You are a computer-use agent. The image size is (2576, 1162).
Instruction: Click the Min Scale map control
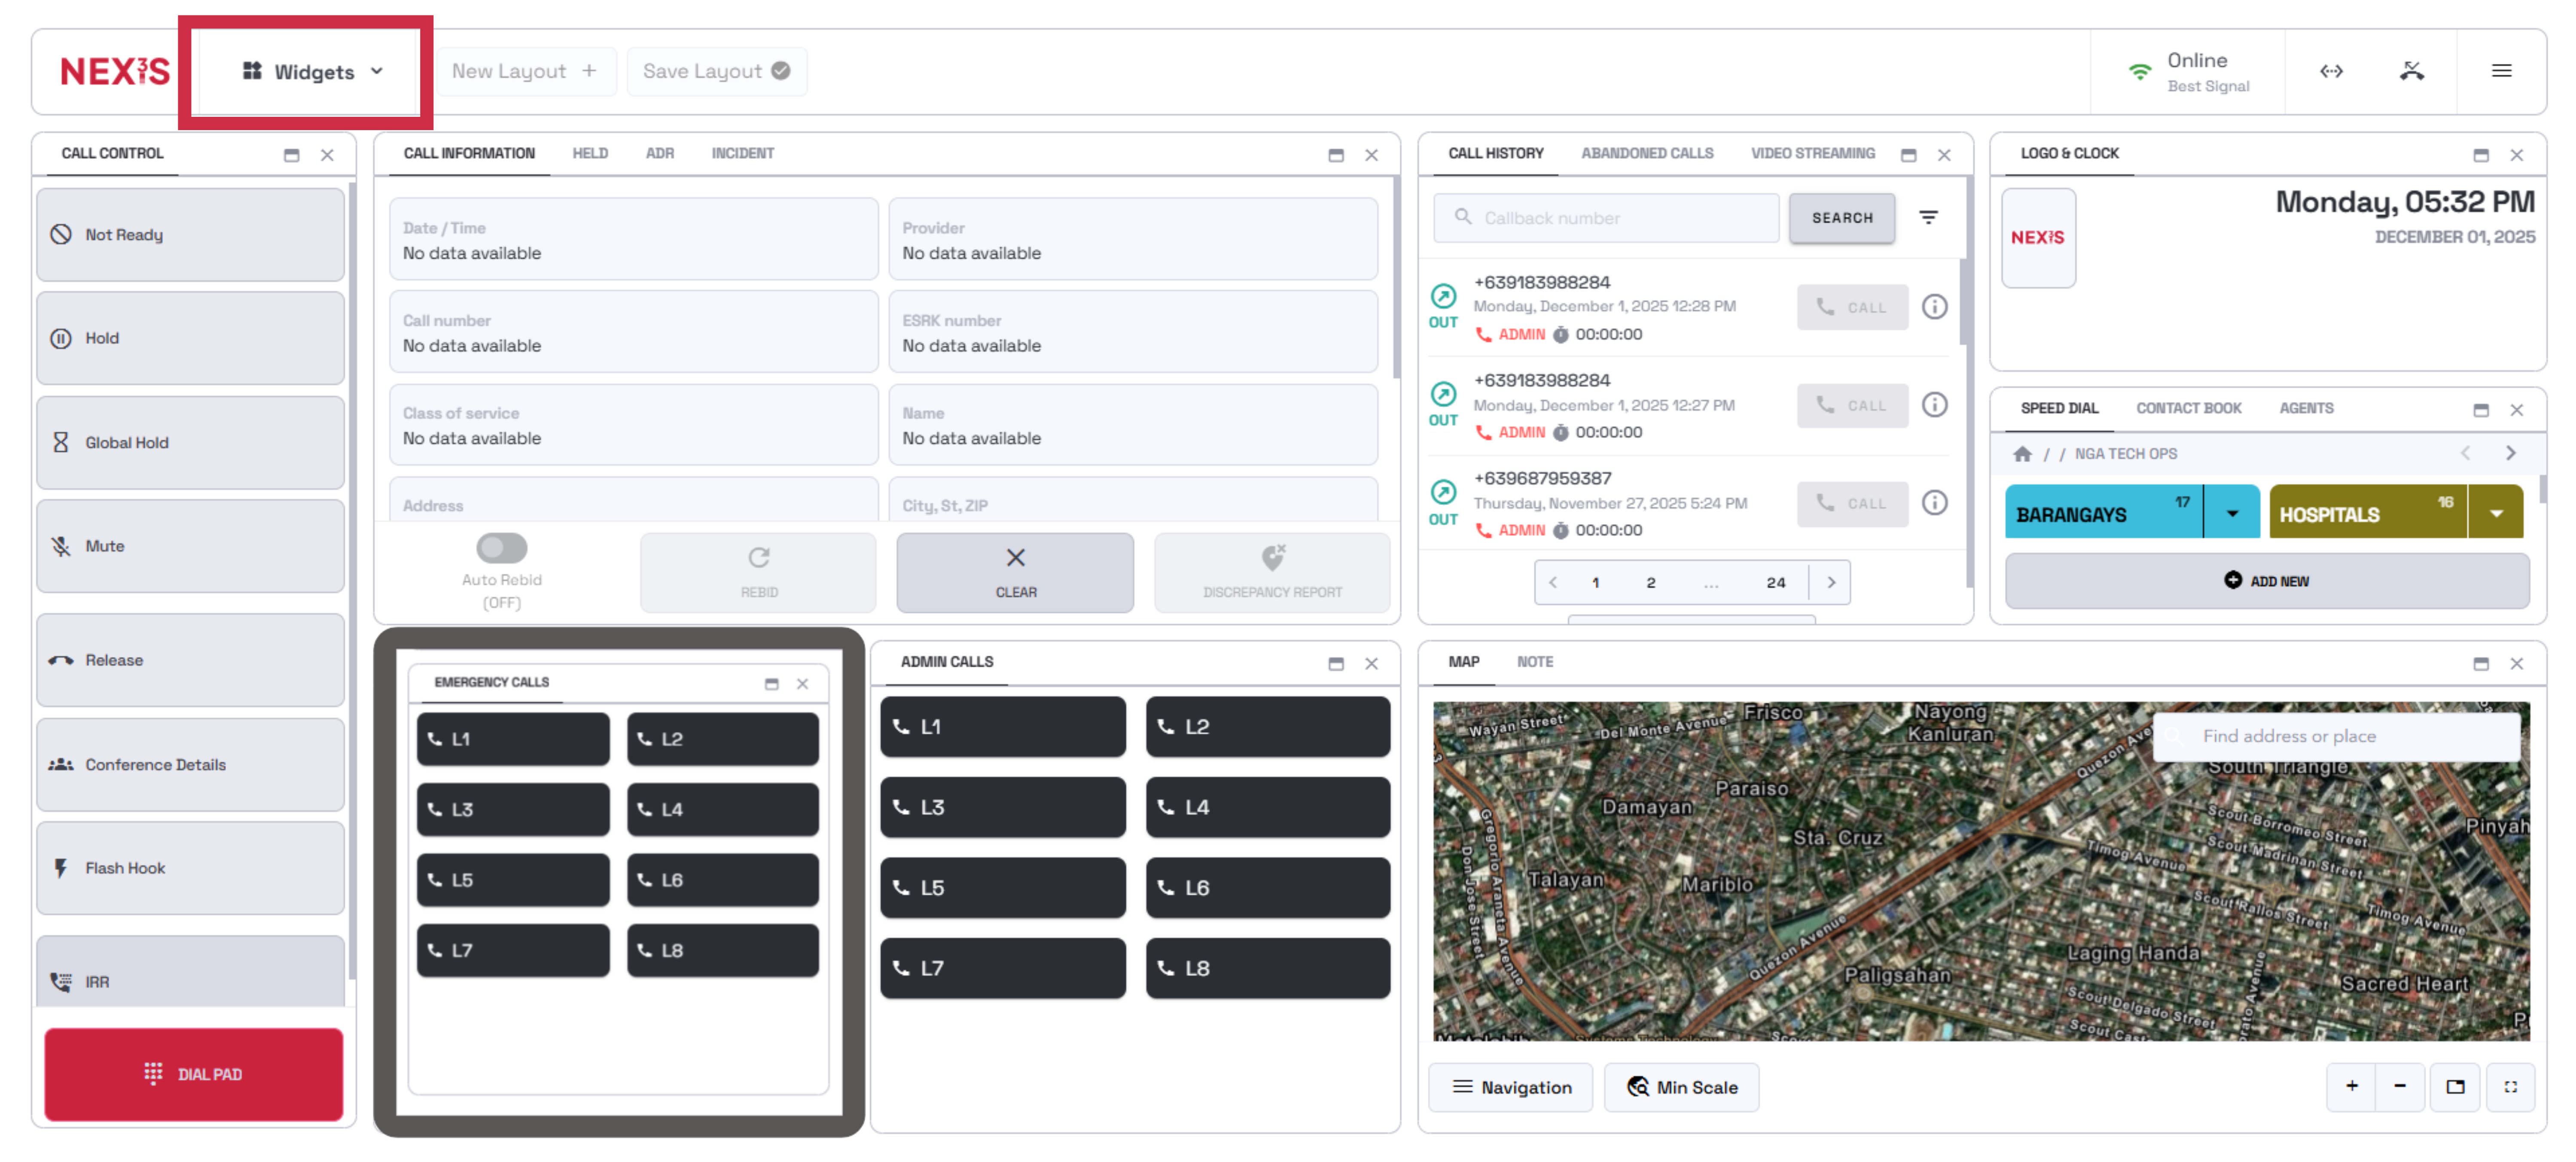click(1682, 1087)
